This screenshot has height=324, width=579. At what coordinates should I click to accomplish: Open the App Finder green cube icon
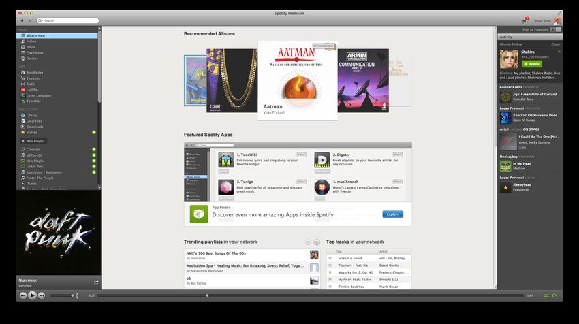pos(199,214)
